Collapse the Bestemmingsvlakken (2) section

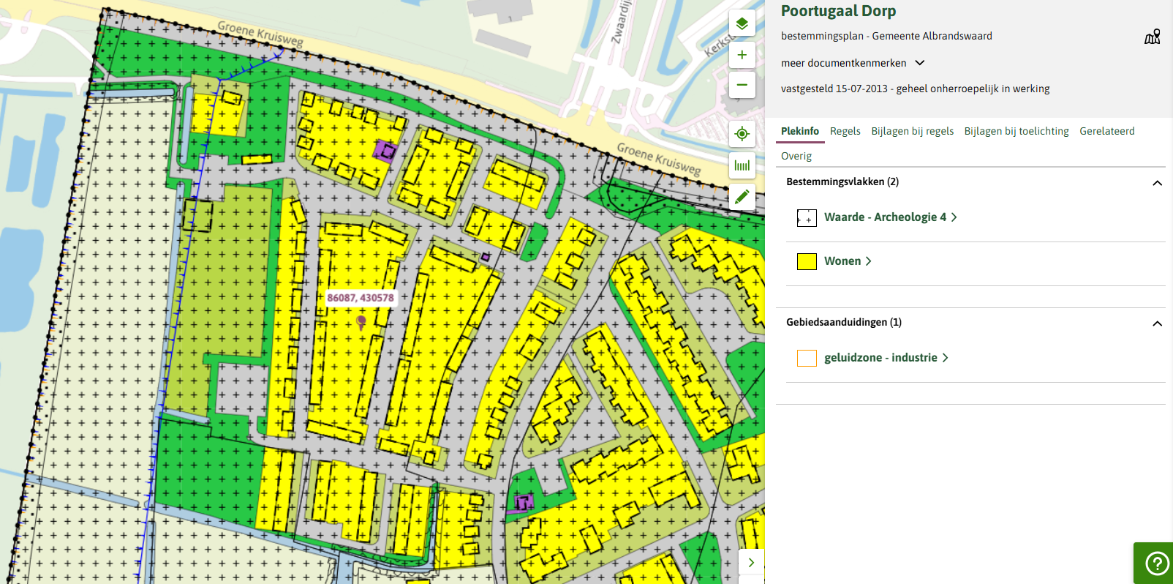tap(1157, 183)
